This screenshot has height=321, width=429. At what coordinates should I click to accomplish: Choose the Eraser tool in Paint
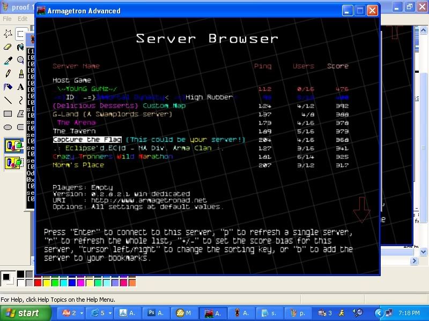8,47
